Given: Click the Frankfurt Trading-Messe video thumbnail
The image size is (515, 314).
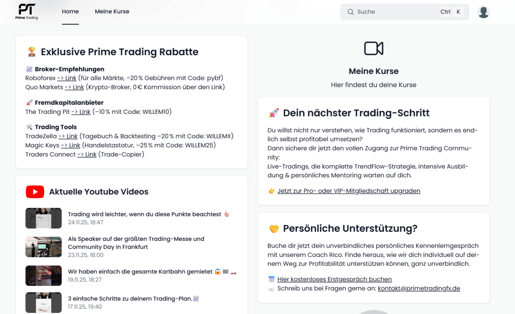Looking at the screenshot, I should [43, 247].
